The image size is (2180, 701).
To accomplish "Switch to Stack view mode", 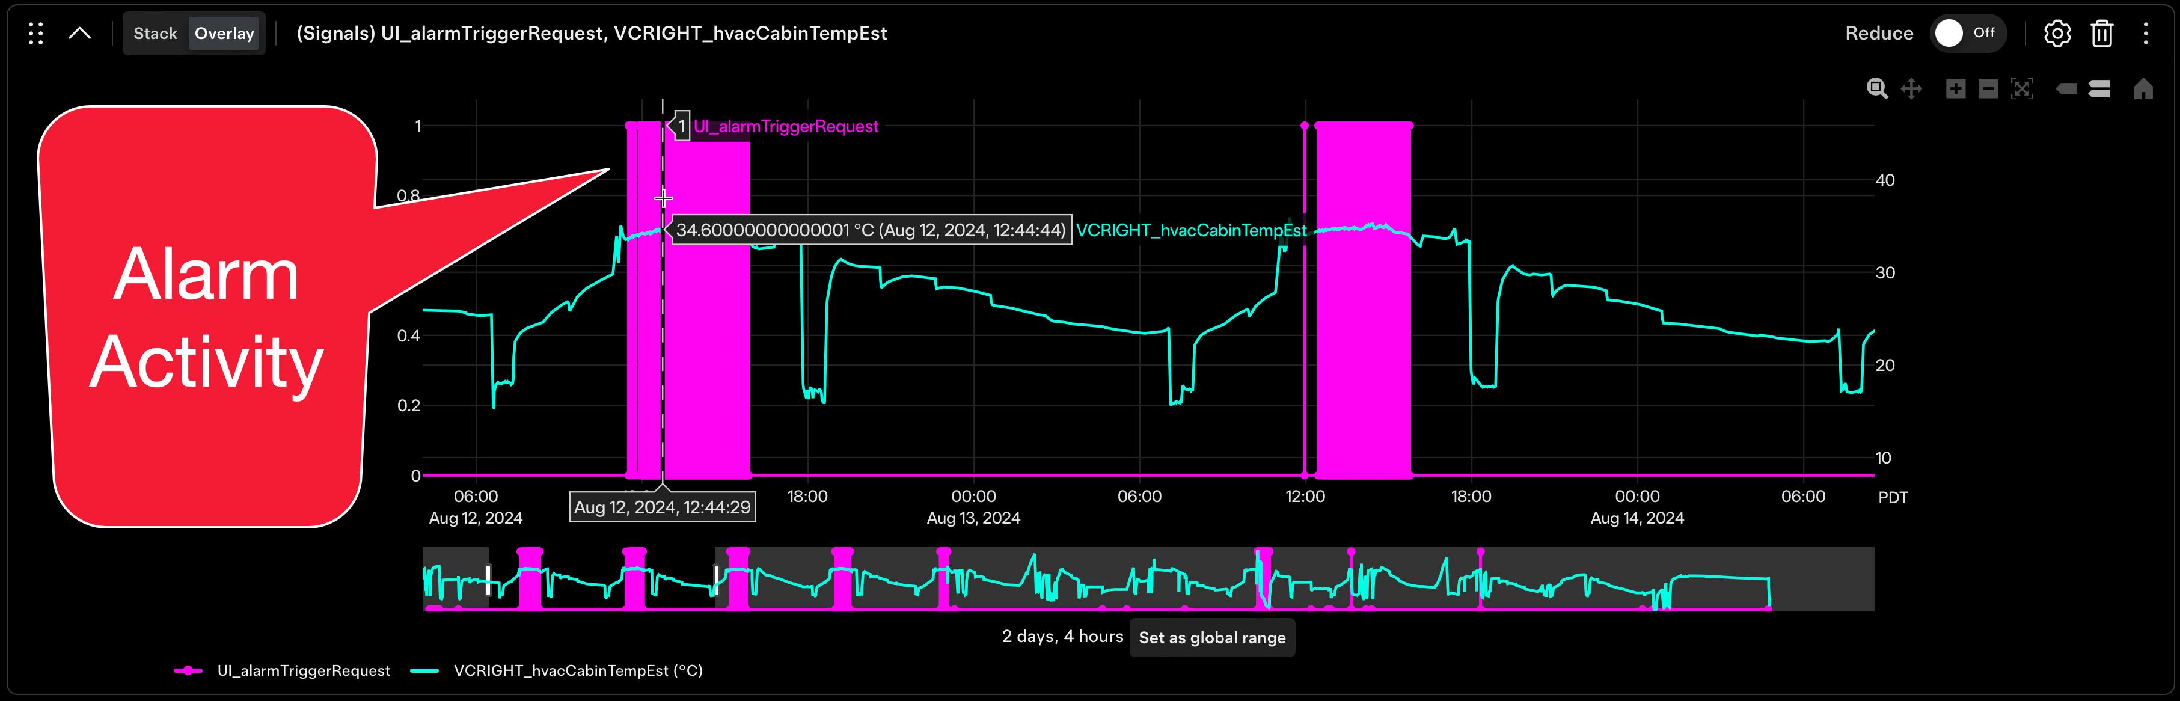I will 156,33.
